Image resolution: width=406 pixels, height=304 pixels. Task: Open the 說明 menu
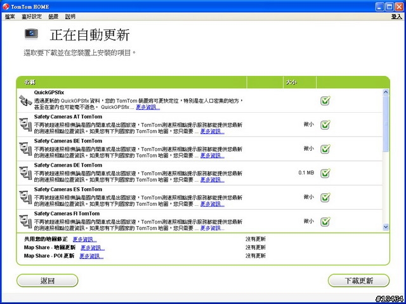(x=70, y=16)
